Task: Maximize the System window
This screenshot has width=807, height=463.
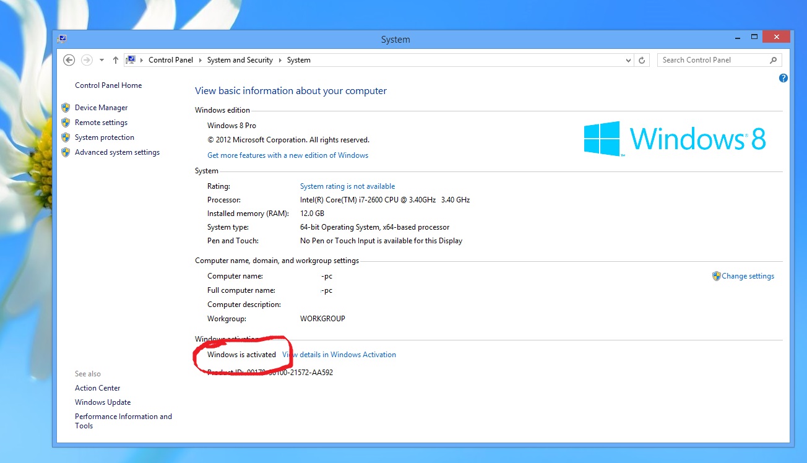Action: click(x=754, y=37)
